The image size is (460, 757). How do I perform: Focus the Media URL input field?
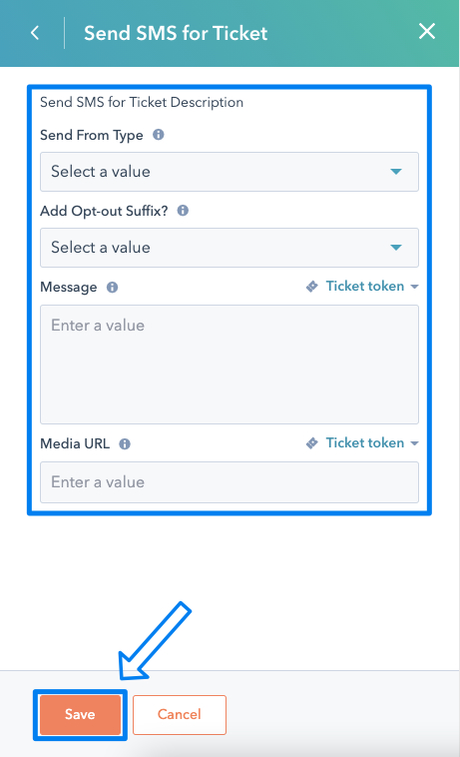pyautogui.click(x=230, y=482)
